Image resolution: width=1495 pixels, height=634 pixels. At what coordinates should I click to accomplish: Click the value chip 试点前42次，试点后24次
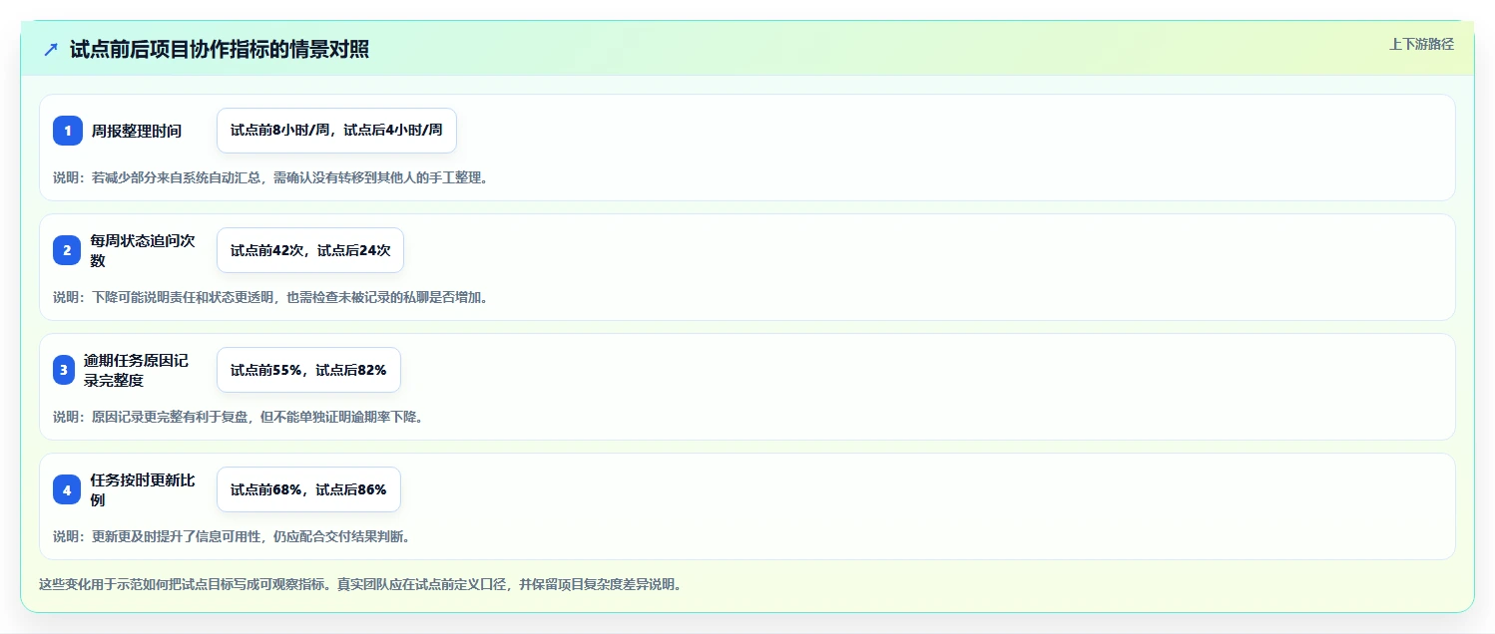tap(310, 250)
